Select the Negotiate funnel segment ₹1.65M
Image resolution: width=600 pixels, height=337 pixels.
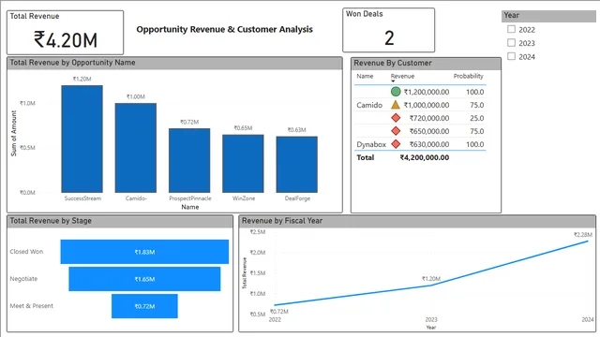[144, 279]
